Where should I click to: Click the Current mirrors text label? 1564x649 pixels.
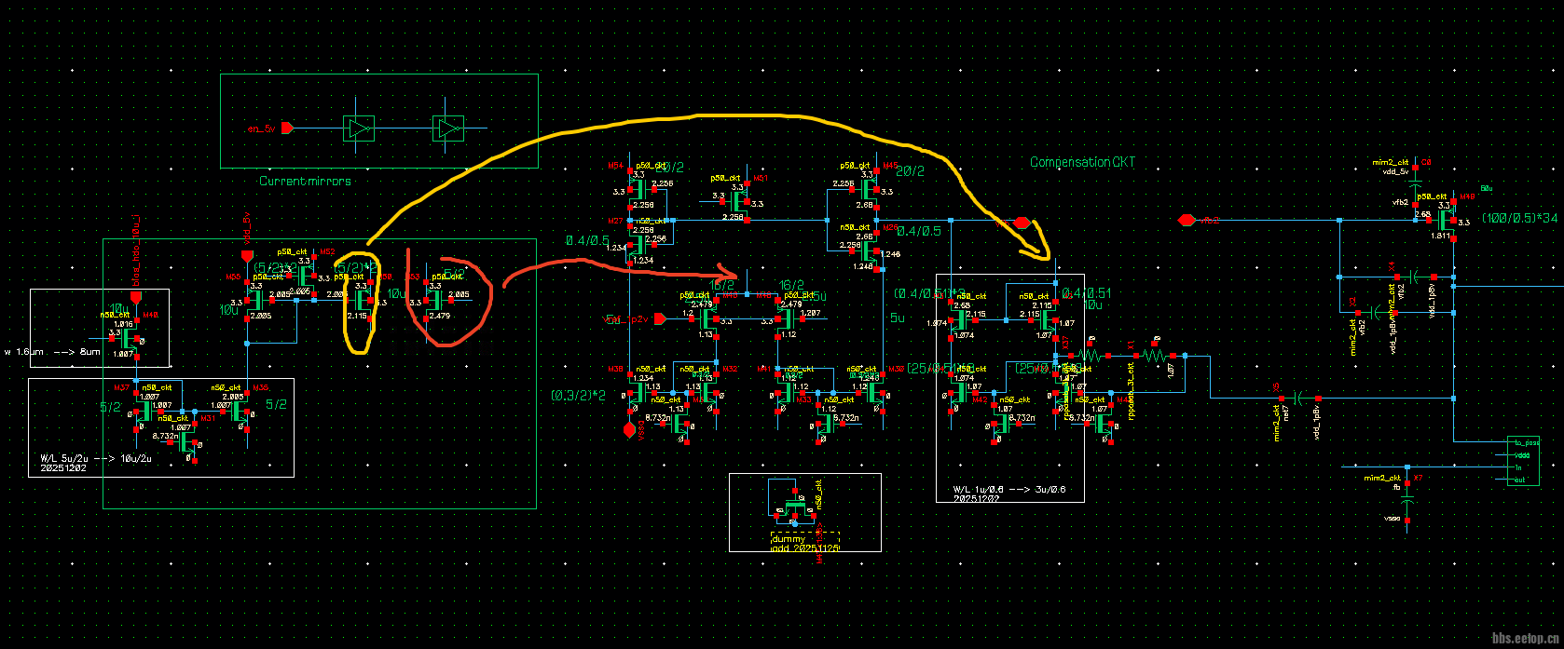click(305, 181)
